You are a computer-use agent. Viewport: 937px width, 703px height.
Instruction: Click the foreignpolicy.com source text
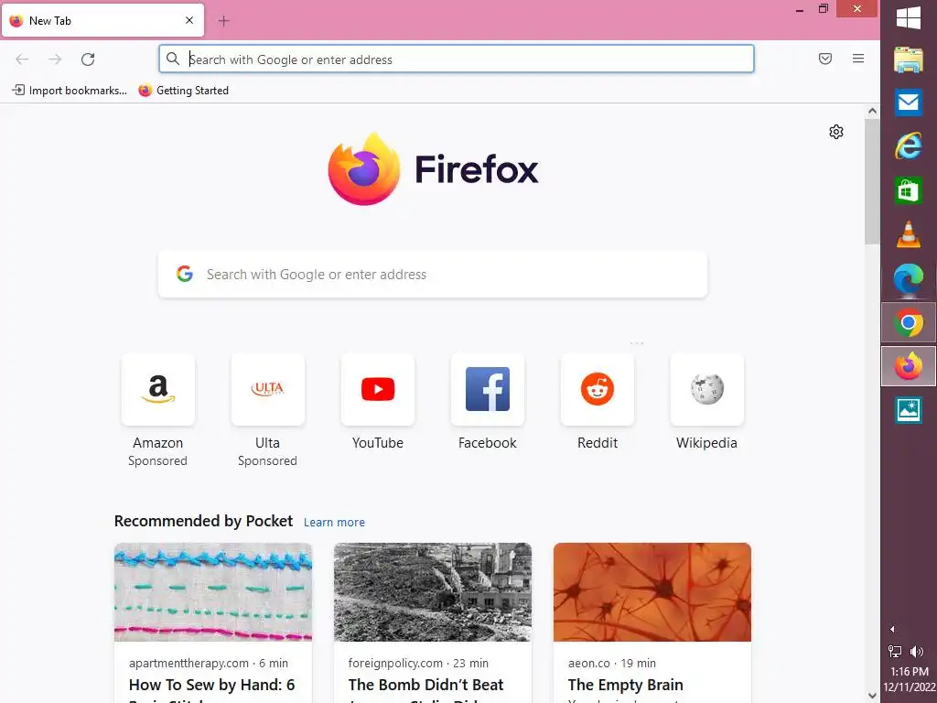click(x=395, y=663)
